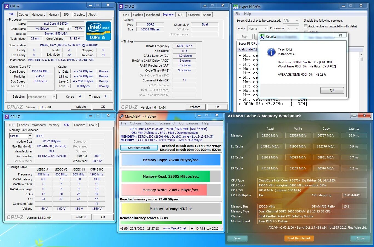Click AIDA64 L1 Cache Latency 0.9 ns cell
This screenshot has width=374, height=247.
354,146
